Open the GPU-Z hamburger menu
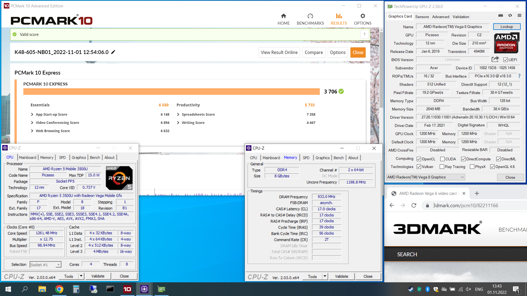This screenshot has width=527, height=296. coord(519,16)
